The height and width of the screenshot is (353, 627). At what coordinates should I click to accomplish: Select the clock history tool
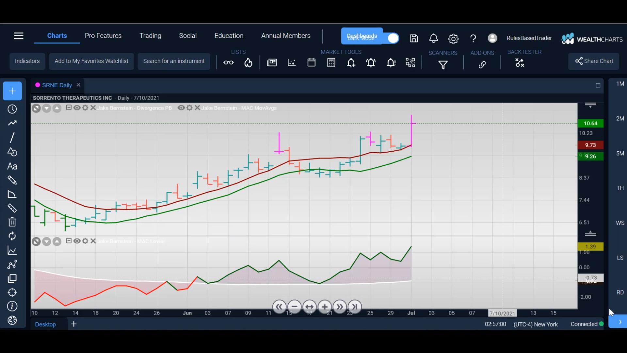[x=12, y=109]
